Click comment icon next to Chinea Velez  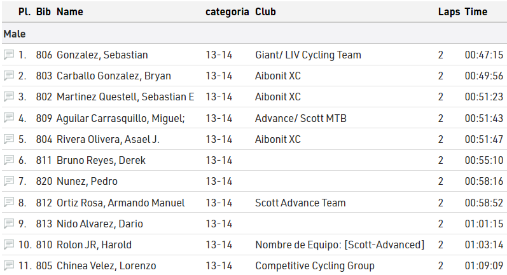tap(9, 265)
